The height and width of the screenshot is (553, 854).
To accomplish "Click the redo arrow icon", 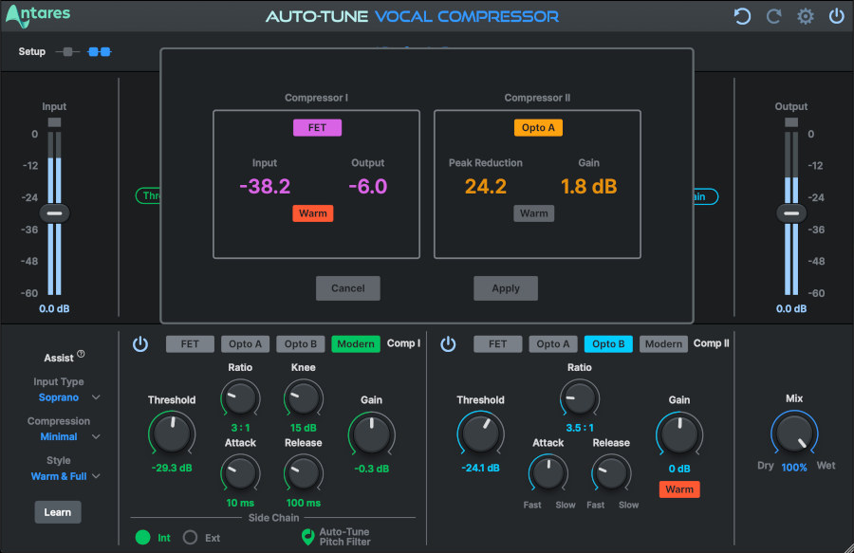I will 772,15.
